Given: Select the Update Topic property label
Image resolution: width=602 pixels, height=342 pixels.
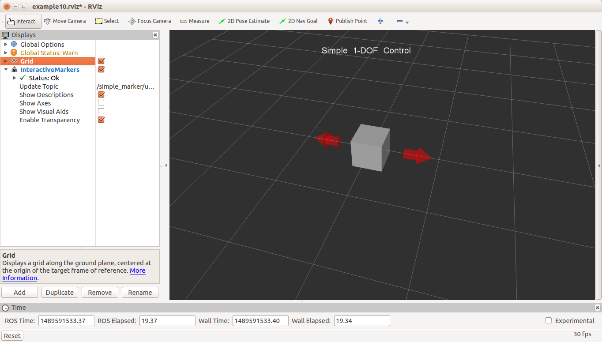Looking at the screenshot, I should point(39,86).
